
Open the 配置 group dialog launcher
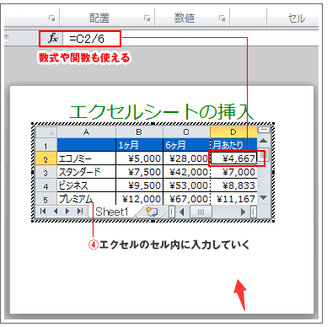point(147,19)
